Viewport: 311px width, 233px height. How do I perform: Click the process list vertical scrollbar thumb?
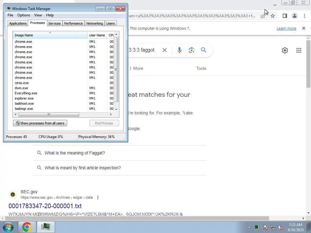pyautogui.click(x=116, y=69)
